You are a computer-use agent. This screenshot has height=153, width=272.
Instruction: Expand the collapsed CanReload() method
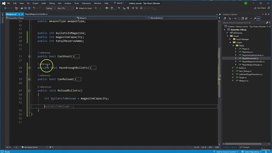tap(29, 79)
